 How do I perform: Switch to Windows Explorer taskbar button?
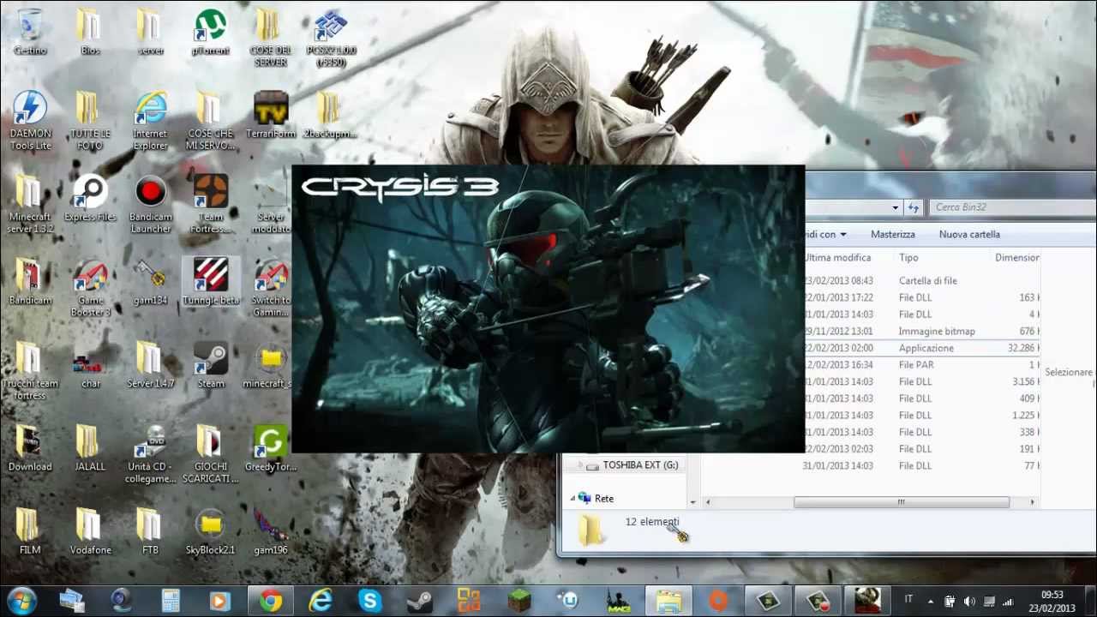(x=668, y=601)
